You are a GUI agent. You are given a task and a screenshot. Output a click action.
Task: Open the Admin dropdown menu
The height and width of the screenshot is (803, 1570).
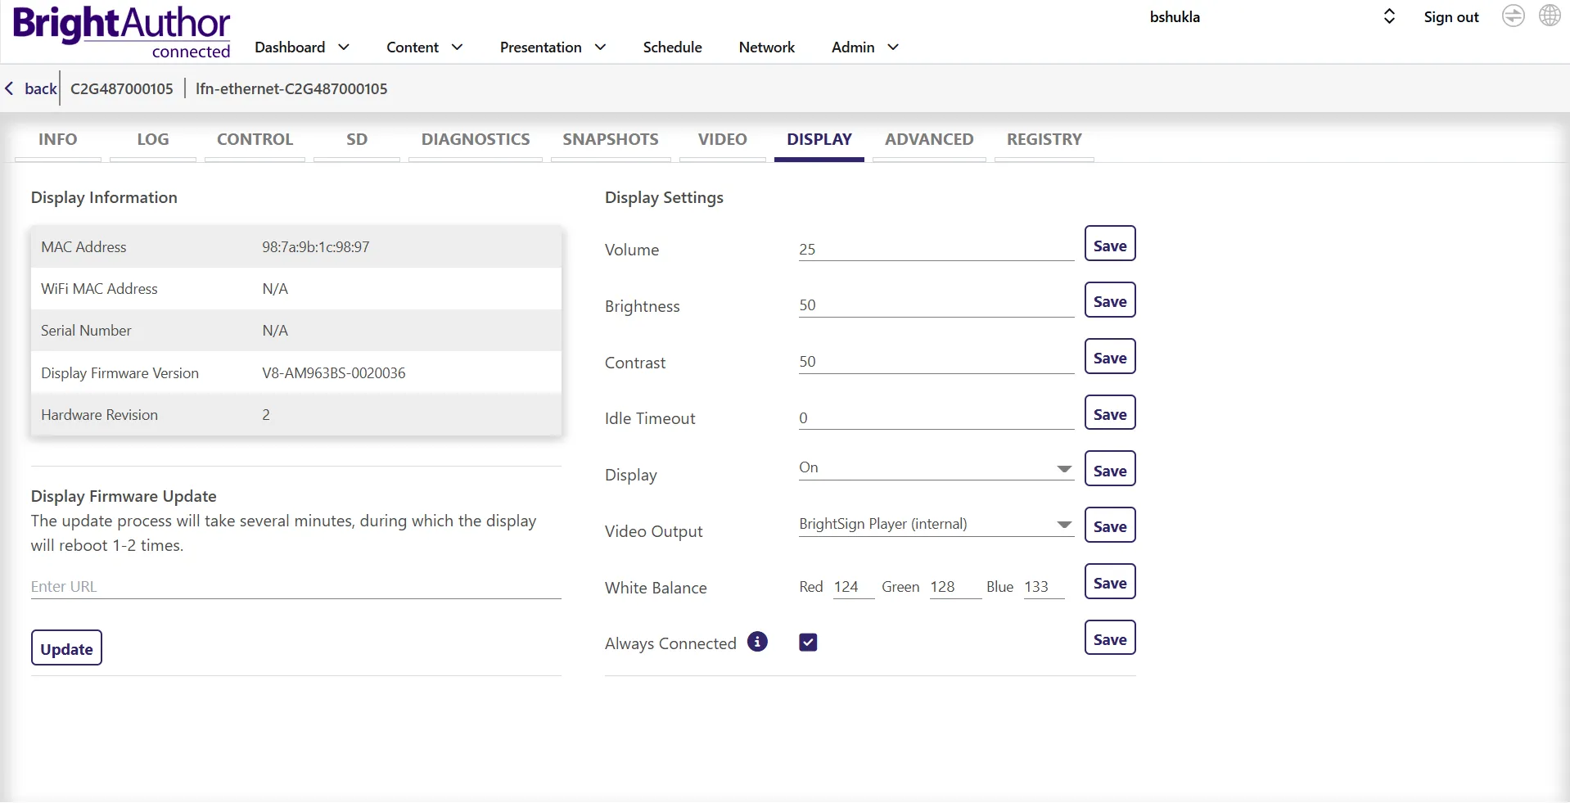(865, 47)
